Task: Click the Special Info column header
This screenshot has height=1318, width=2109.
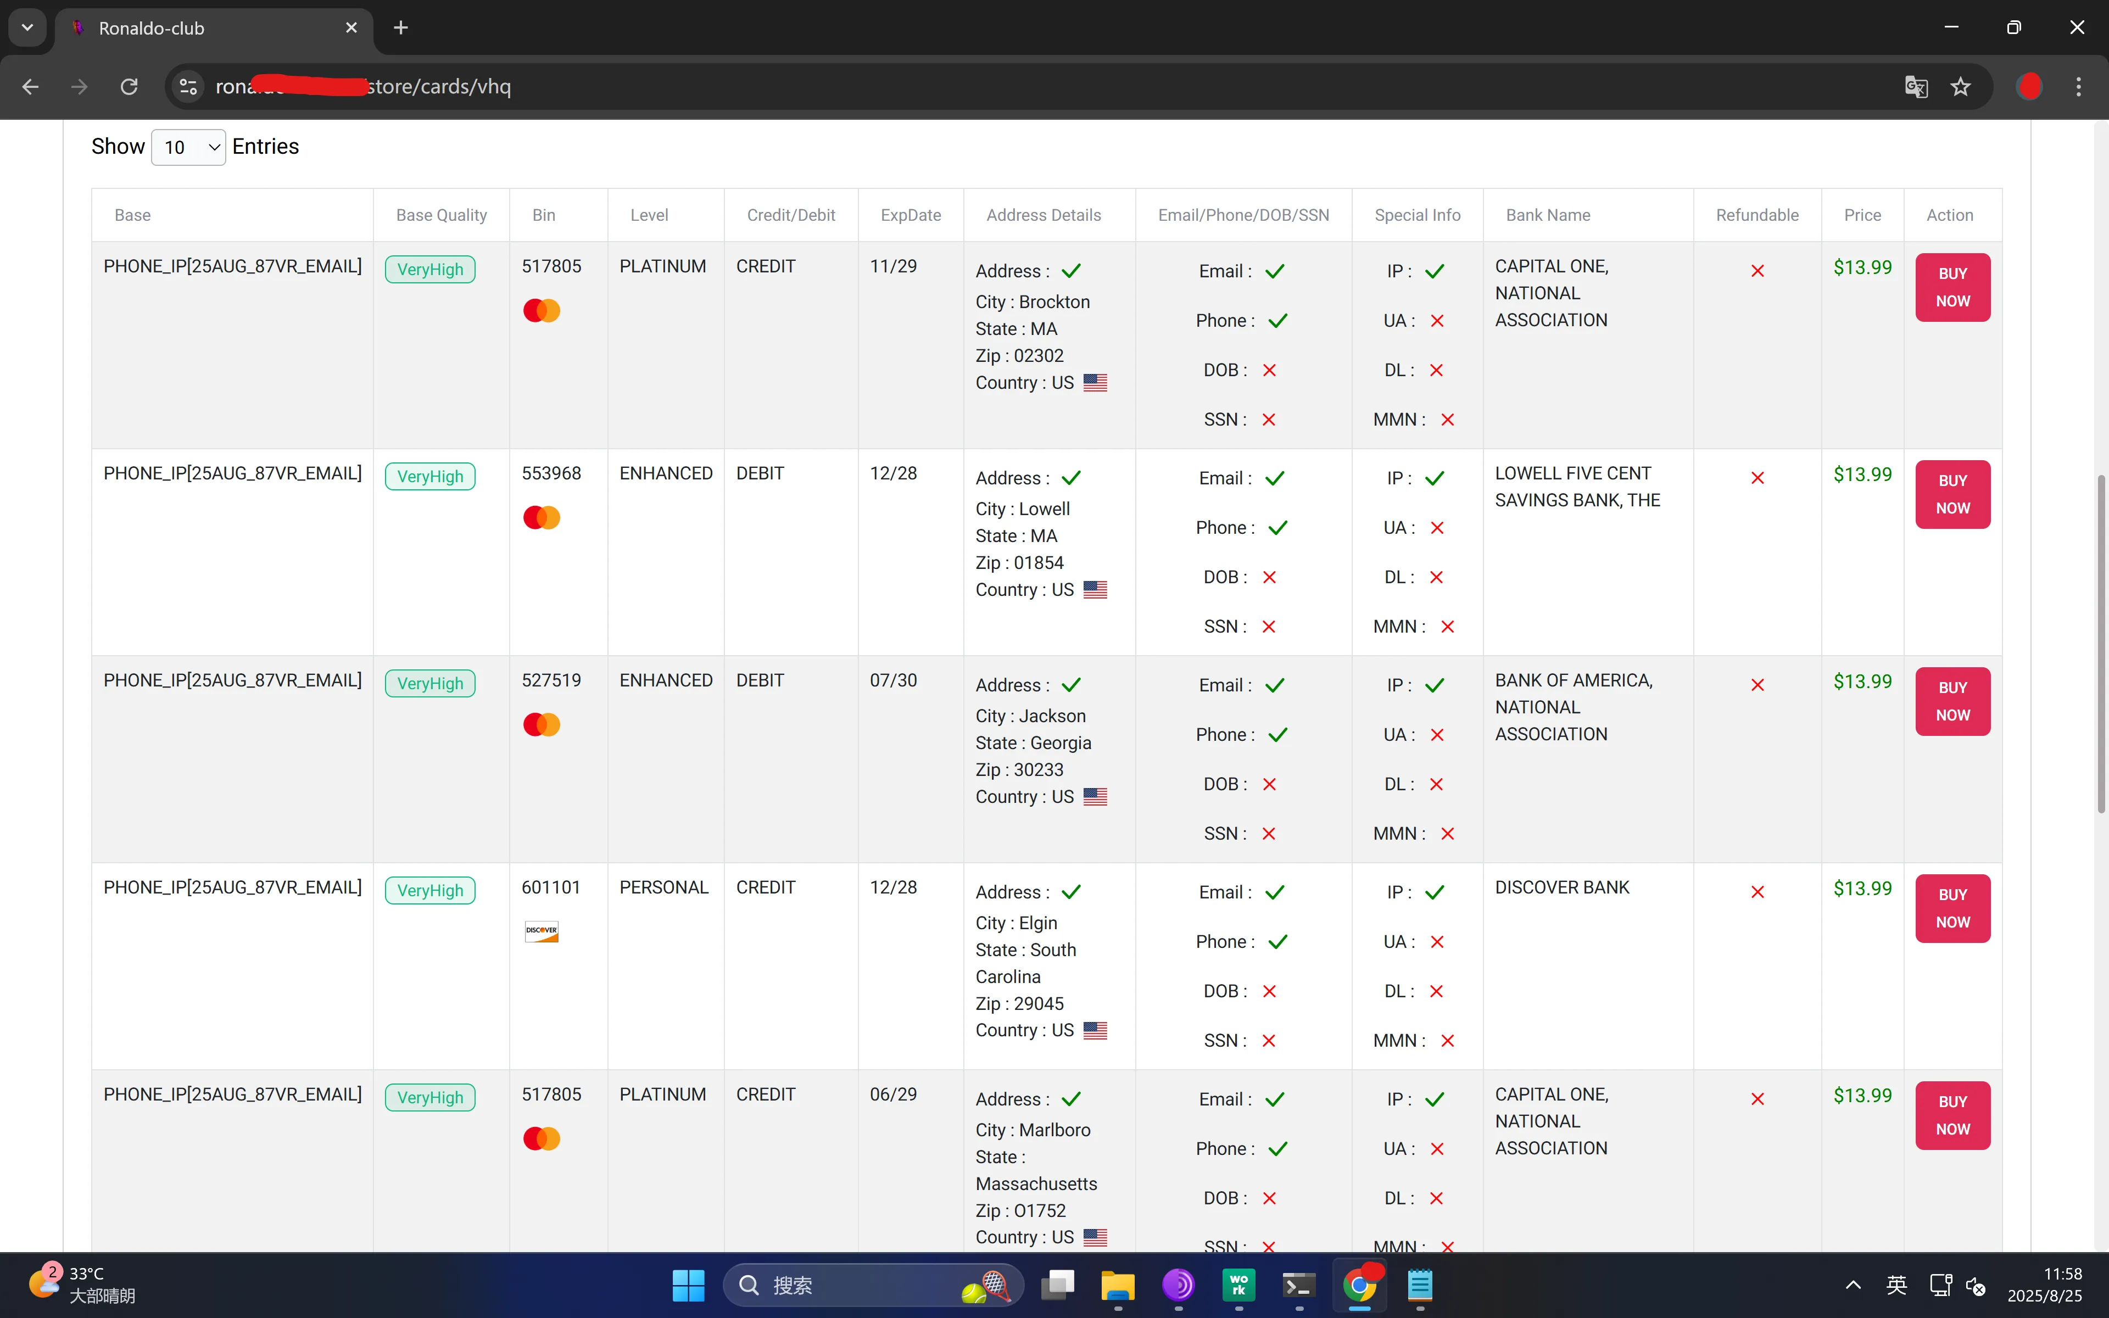Action: (1417, 214)
